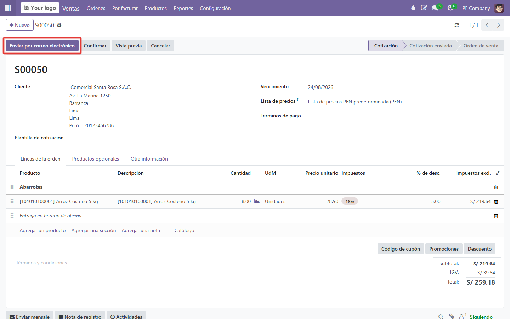Click the forecast chart icon next to quantity
The image size is (510, 319).
point(257,201)
